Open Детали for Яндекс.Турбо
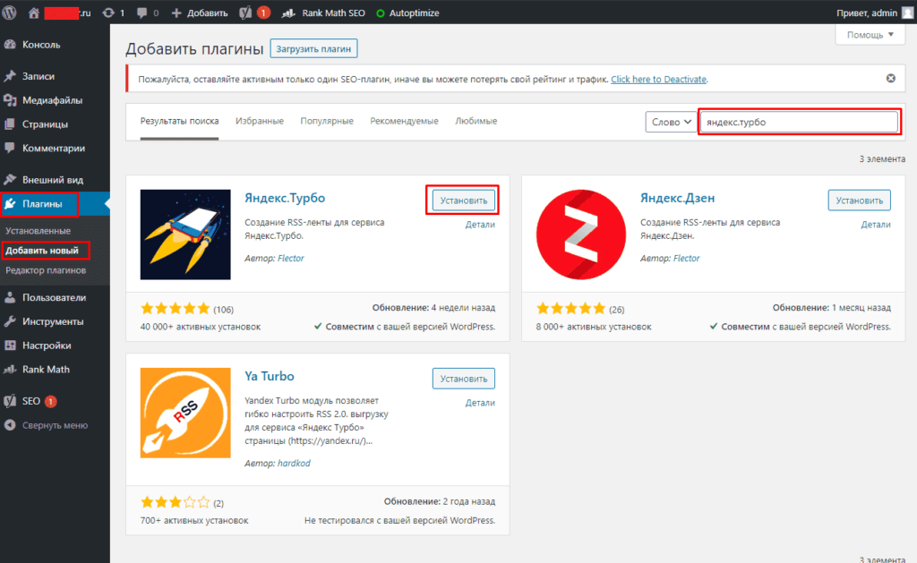 [x=480, y=225]
